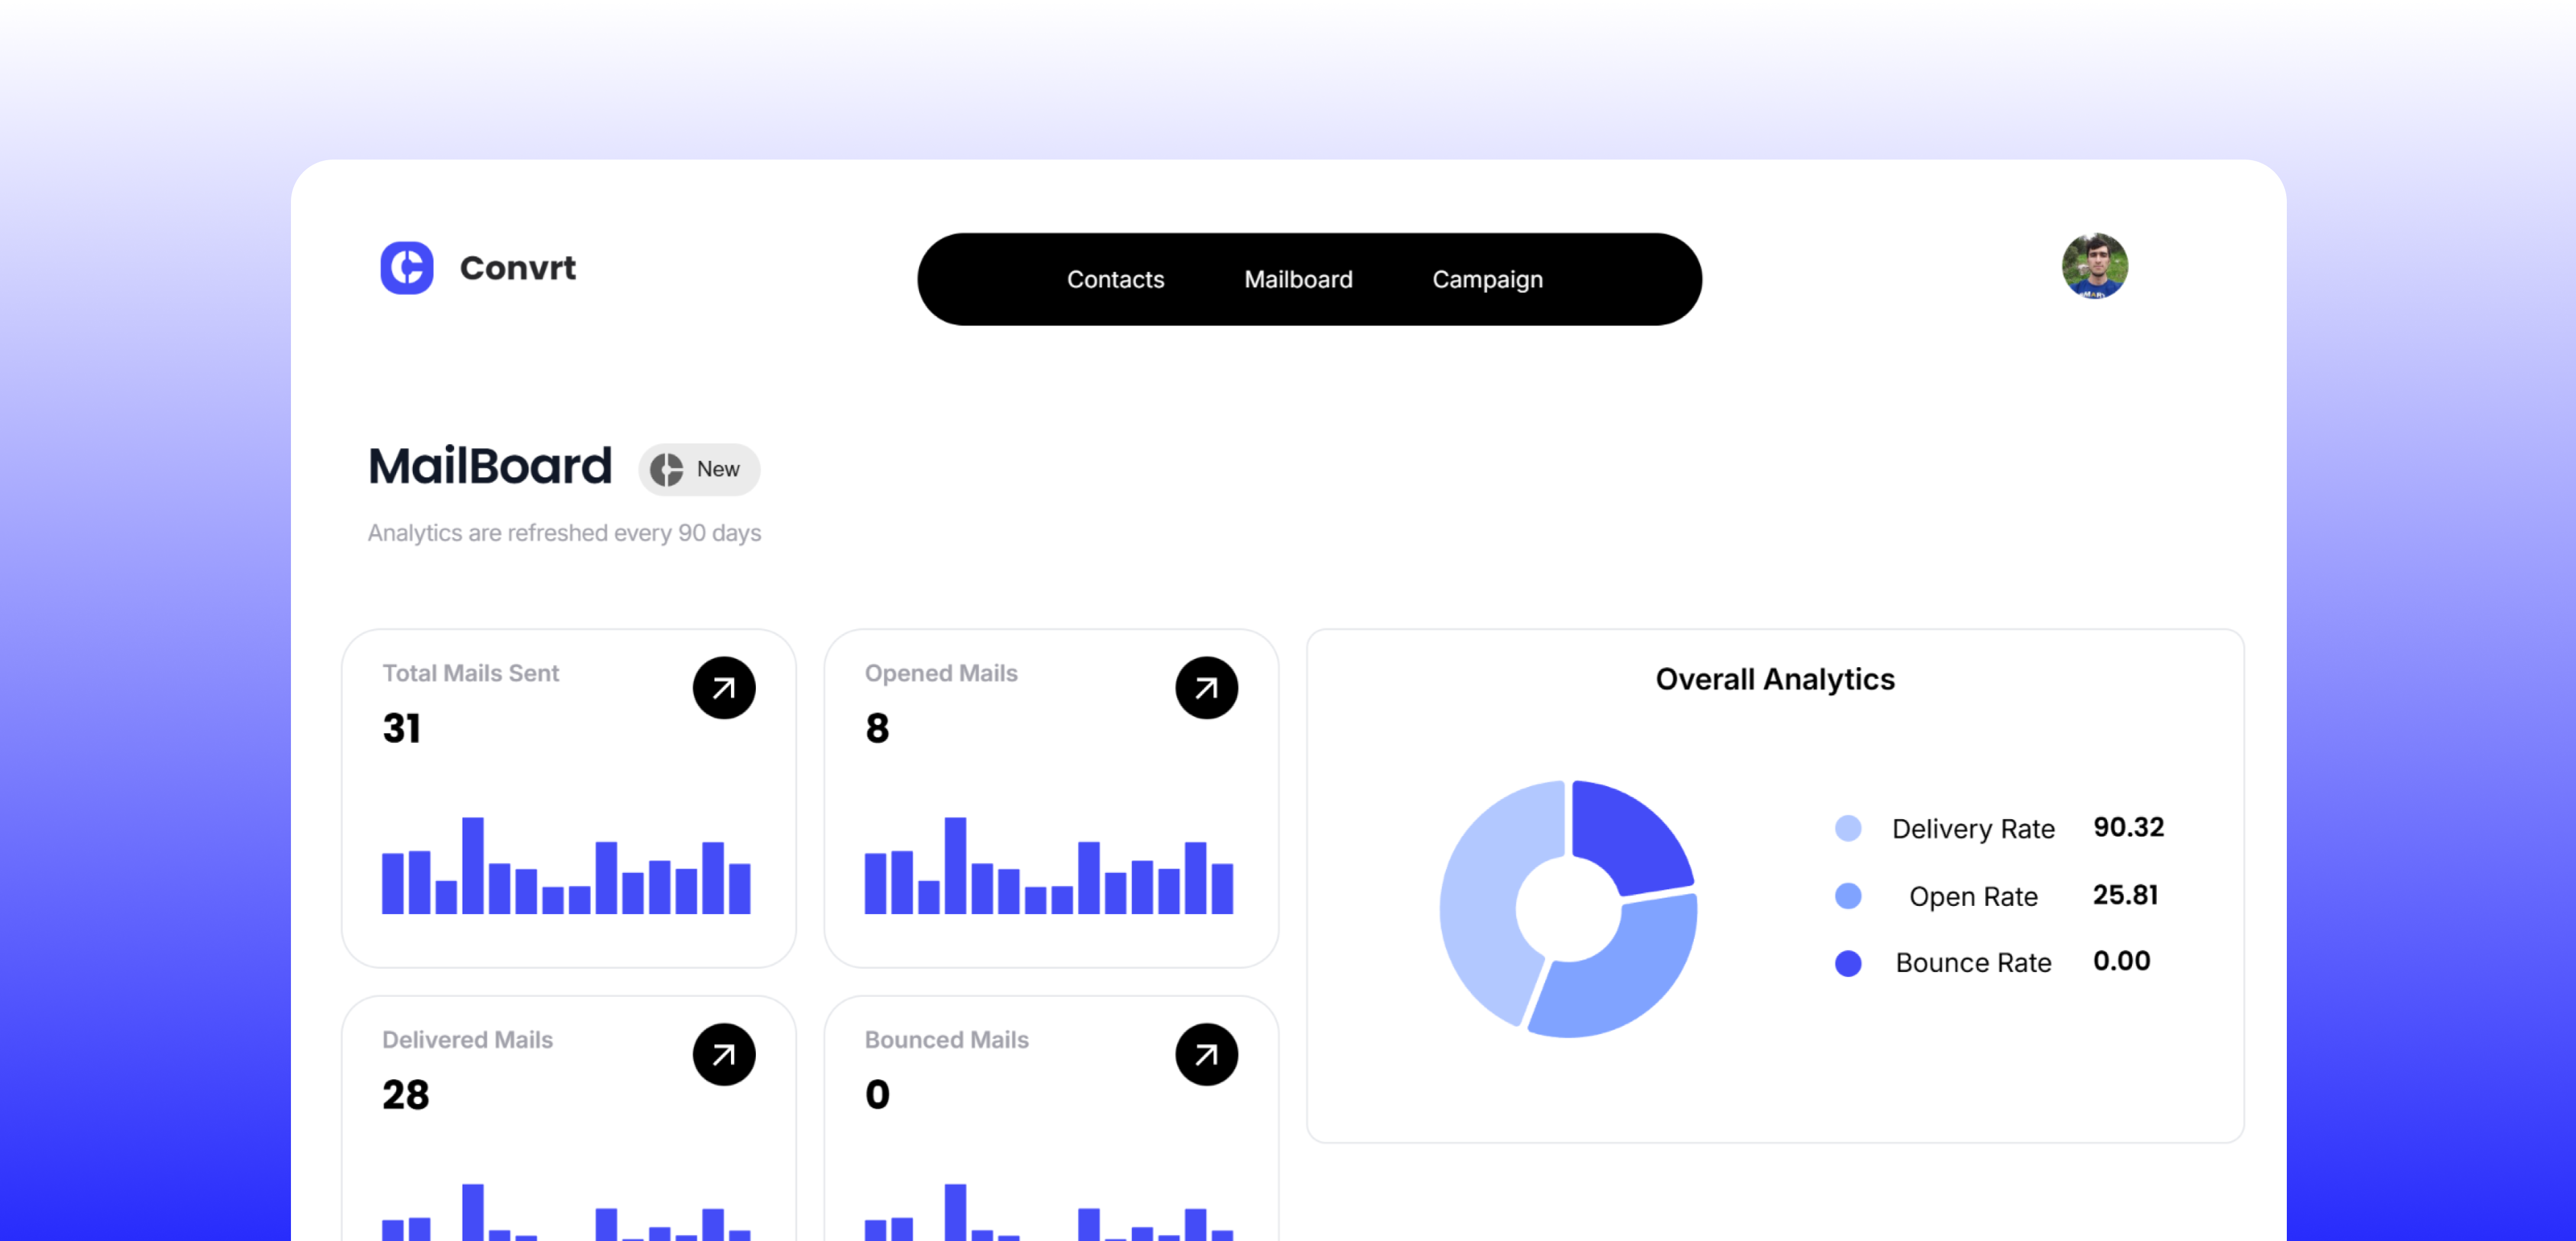2576x1241 pixels.
Task: Click the Overall Analytics heading
Action: (1774, 680)
